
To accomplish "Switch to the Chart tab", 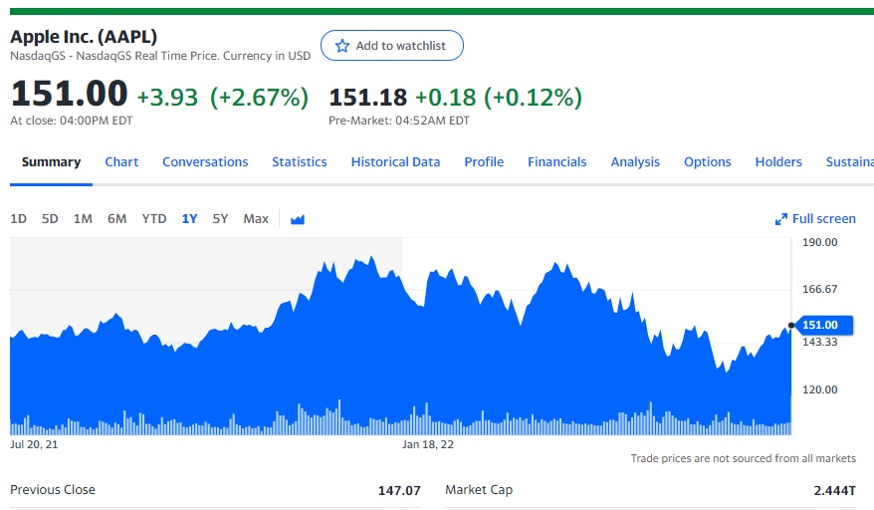I will click(121, 161).
